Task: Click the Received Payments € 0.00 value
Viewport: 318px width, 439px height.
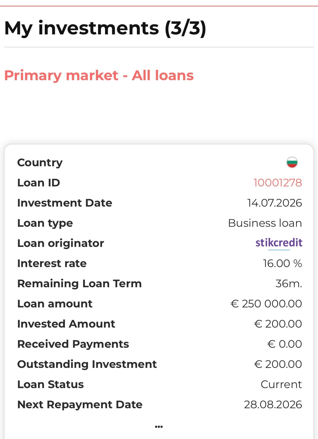Action: (x=284, y=344)
